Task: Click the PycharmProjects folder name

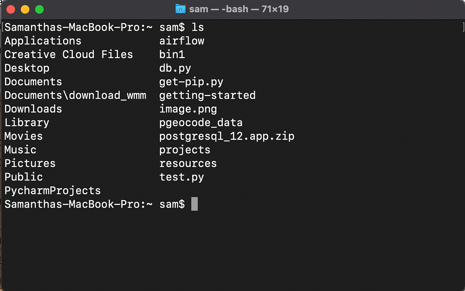Action: (52, 191)
